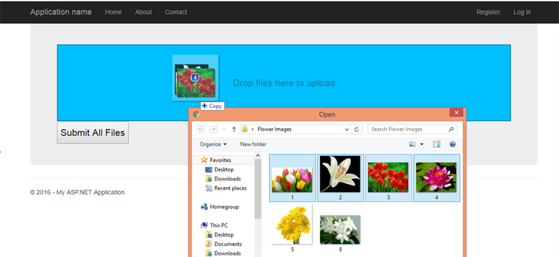This screenshot has width=559, height=257.
Task: Select image 1 mixed tulips thumbnail
Action: coord(293,178)
